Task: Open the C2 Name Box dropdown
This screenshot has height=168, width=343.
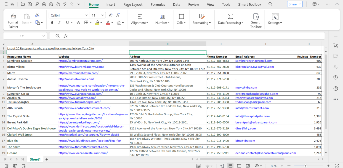Action: [44, 36]
